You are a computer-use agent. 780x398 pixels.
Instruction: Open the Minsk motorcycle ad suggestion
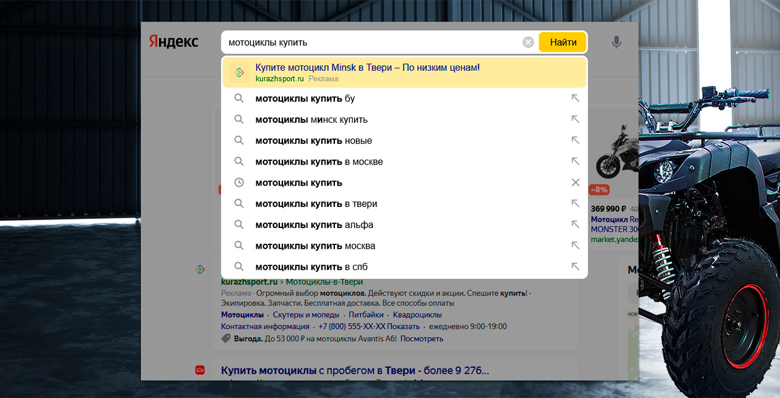coord(367,68)
